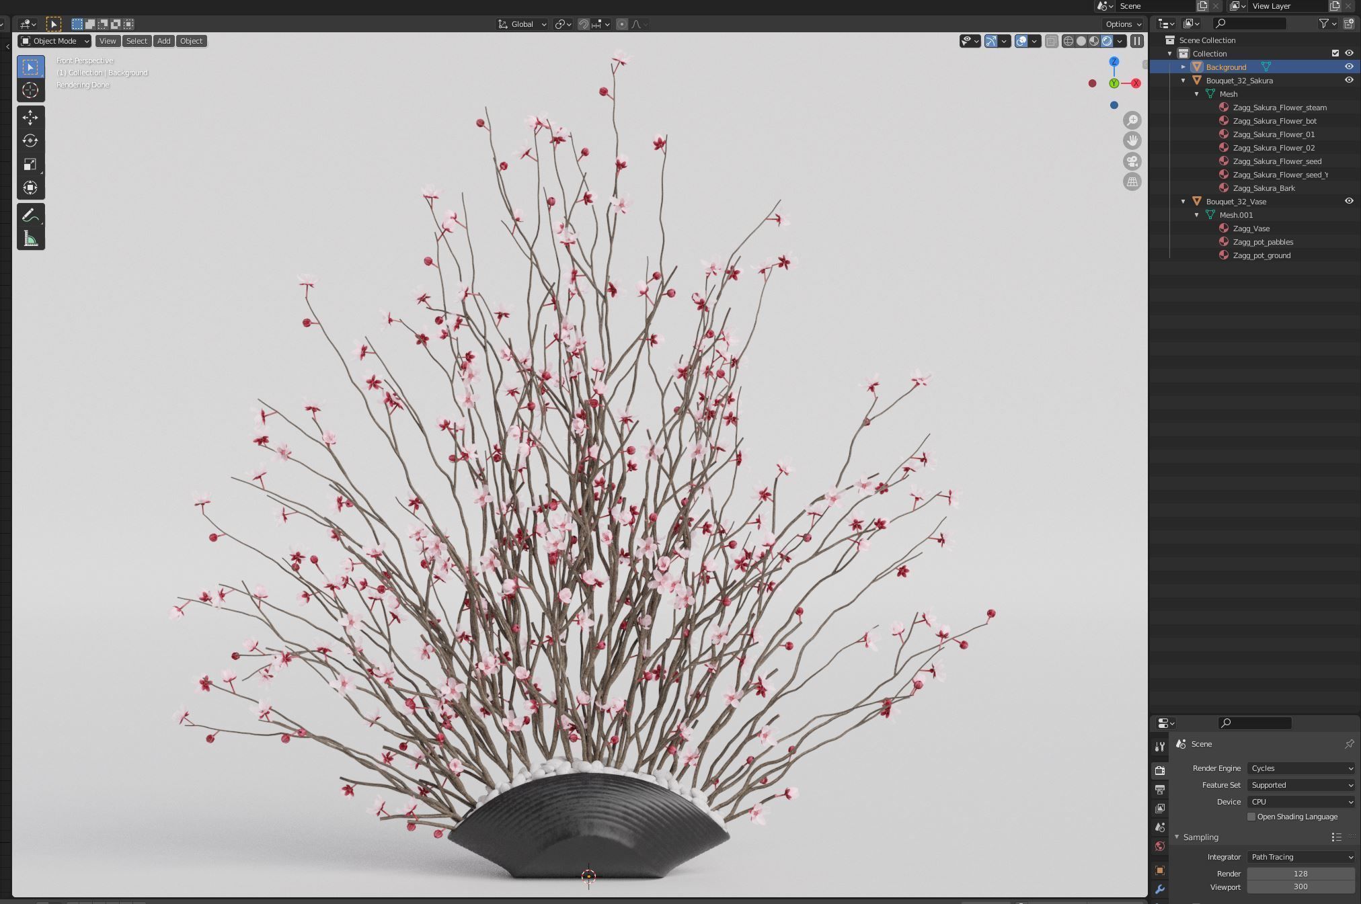Screen dimensions: 1361x904
Task: Pin the Scene properties panel
Action: (1349, 744)
